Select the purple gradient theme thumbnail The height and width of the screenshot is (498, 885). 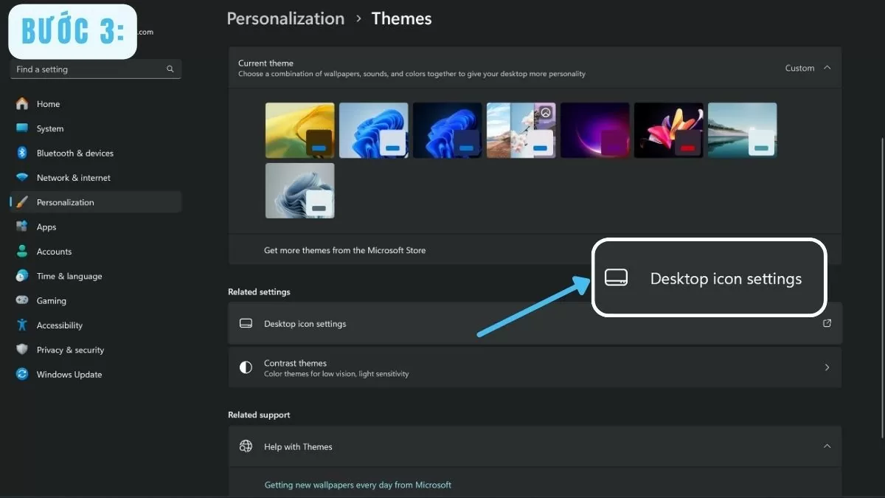pyautogui.click(x=594, y=129)
